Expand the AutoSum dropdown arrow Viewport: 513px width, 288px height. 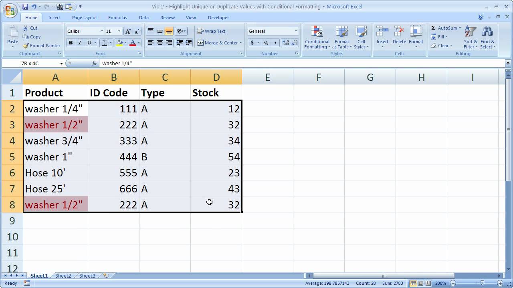pos(460,28)
